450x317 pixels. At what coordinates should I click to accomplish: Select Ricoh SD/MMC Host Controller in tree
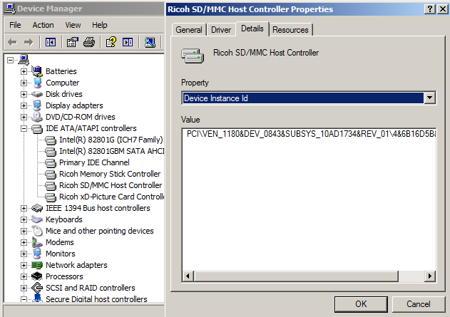(x=111, y=185)
